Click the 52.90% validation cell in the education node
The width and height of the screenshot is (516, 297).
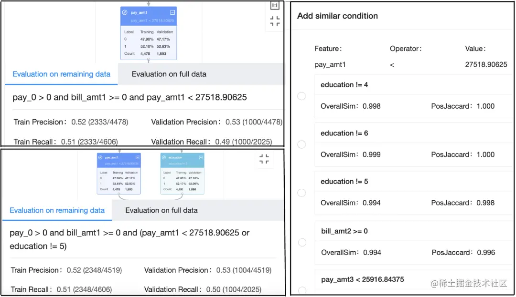193,184
